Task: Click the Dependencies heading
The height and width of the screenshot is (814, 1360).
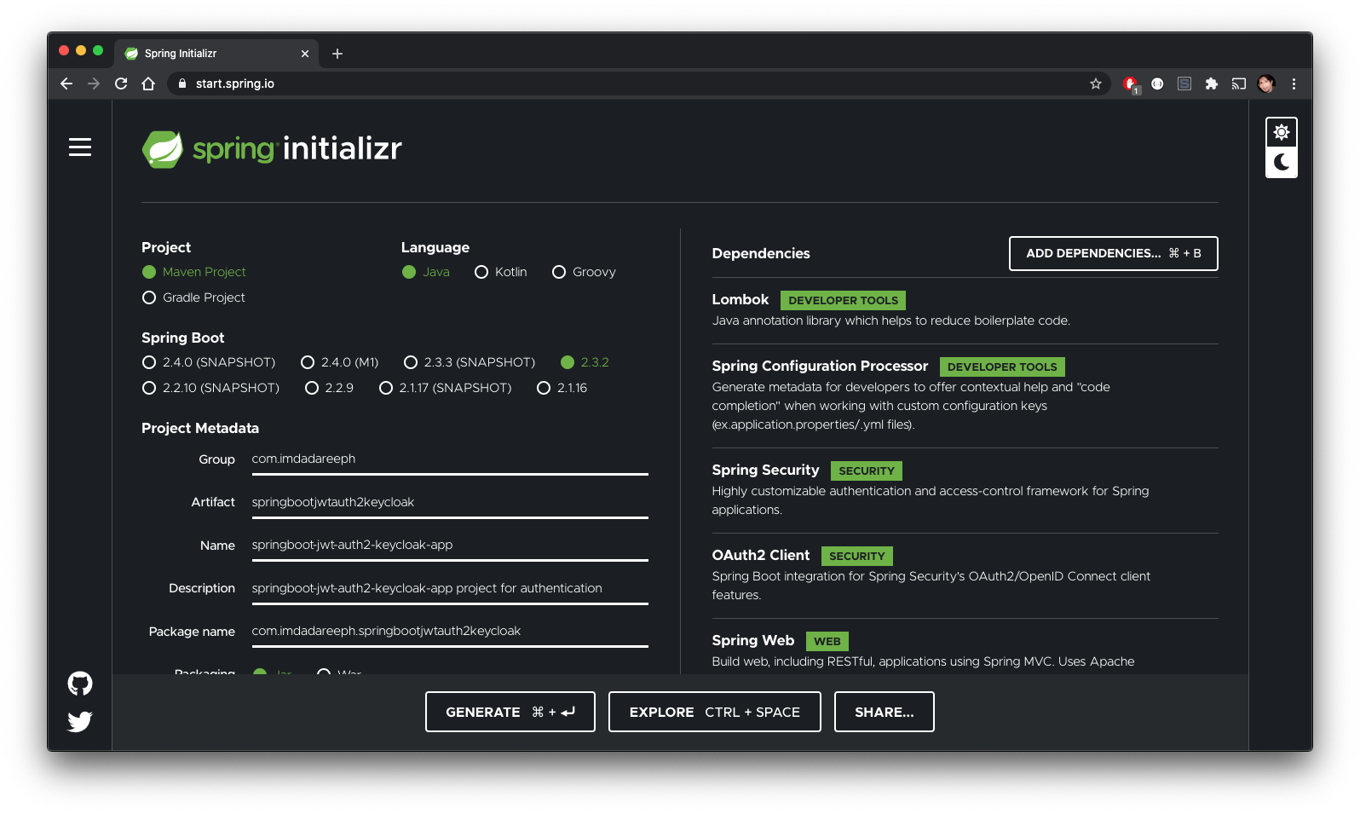Action: click(x=761, y=254)
